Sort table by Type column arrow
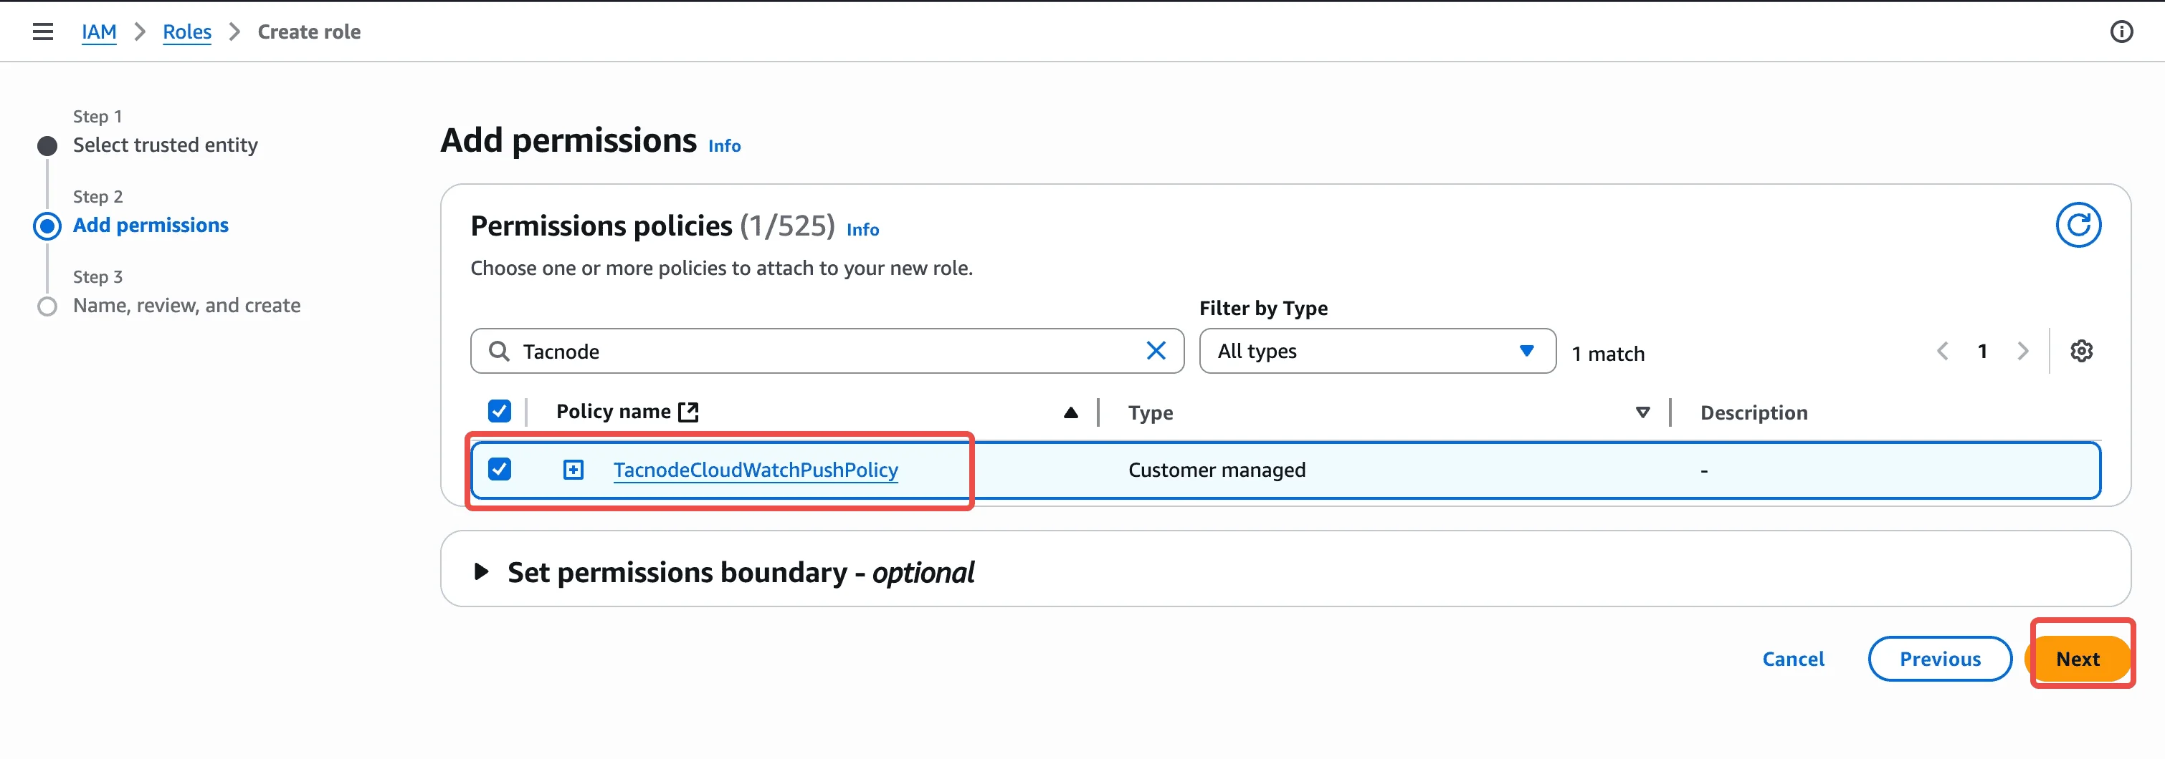 click(1642, 412)
